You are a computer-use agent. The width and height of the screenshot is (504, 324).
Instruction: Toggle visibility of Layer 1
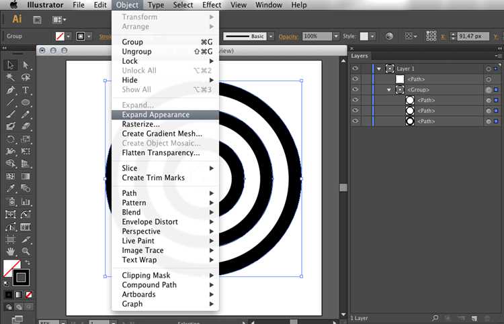click(355, 68)
